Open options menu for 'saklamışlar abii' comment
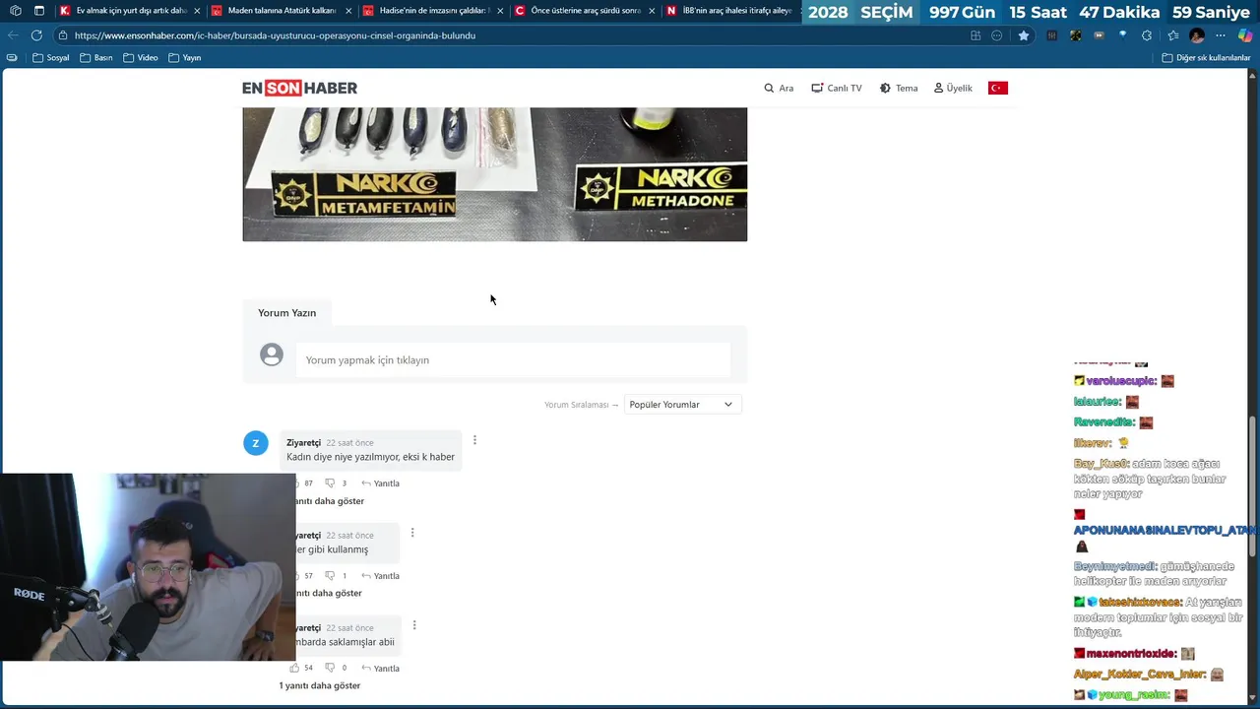Image resolution: width=1260 pixels, height=709 pixels. (414, 625)
